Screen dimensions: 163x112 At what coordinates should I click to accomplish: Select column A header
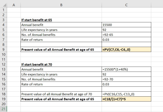[x=14, y=5]
